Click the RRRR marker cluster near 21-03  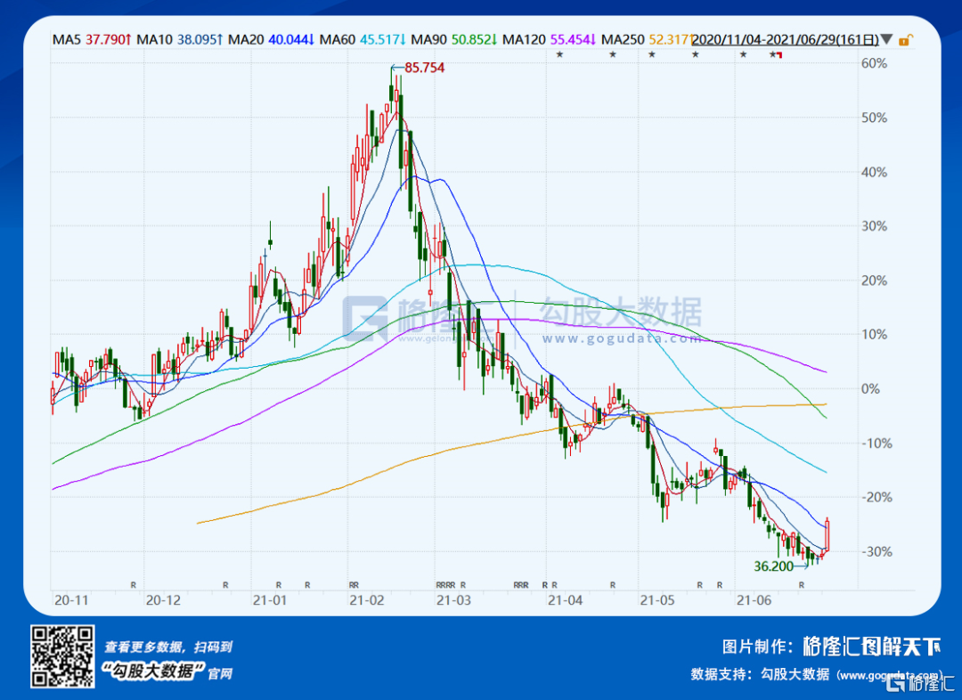click(x=445, y=585)
